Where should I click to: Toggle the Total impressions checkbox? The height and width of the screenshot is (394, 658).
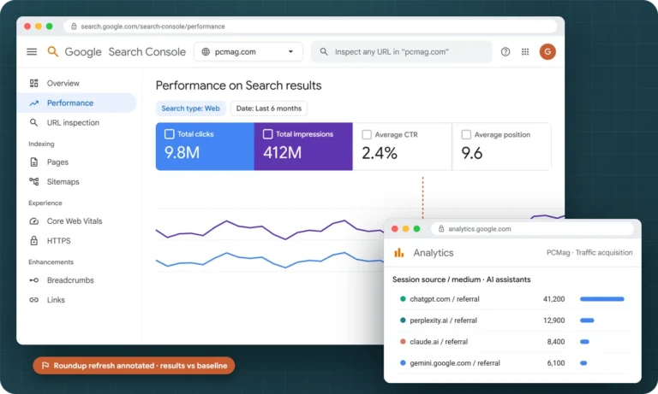click(x=267, y=134)
